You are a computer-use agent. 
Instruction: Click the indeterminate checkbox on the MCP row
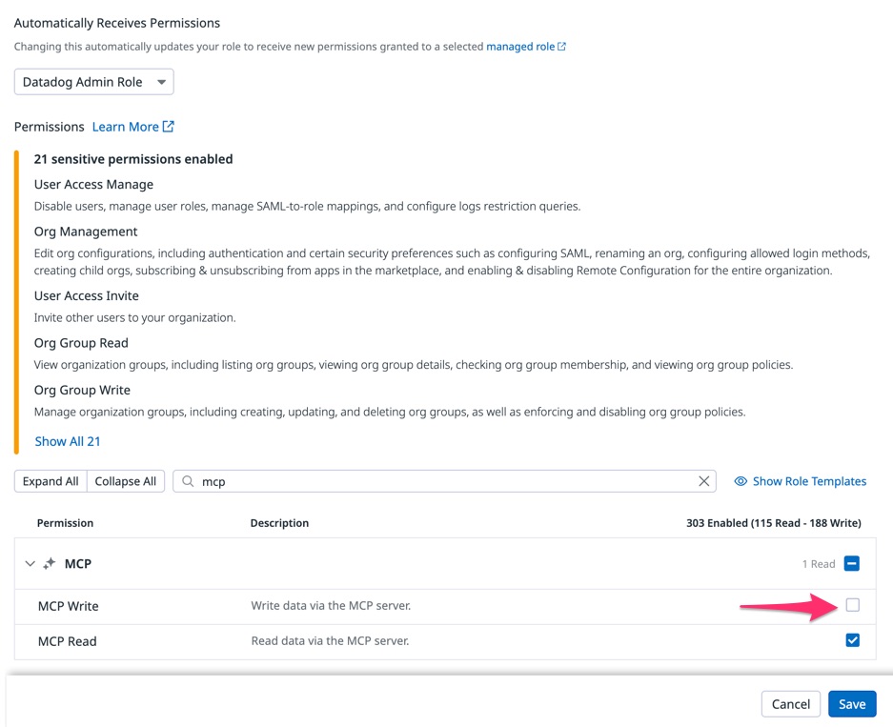click(x=853, y=563)
